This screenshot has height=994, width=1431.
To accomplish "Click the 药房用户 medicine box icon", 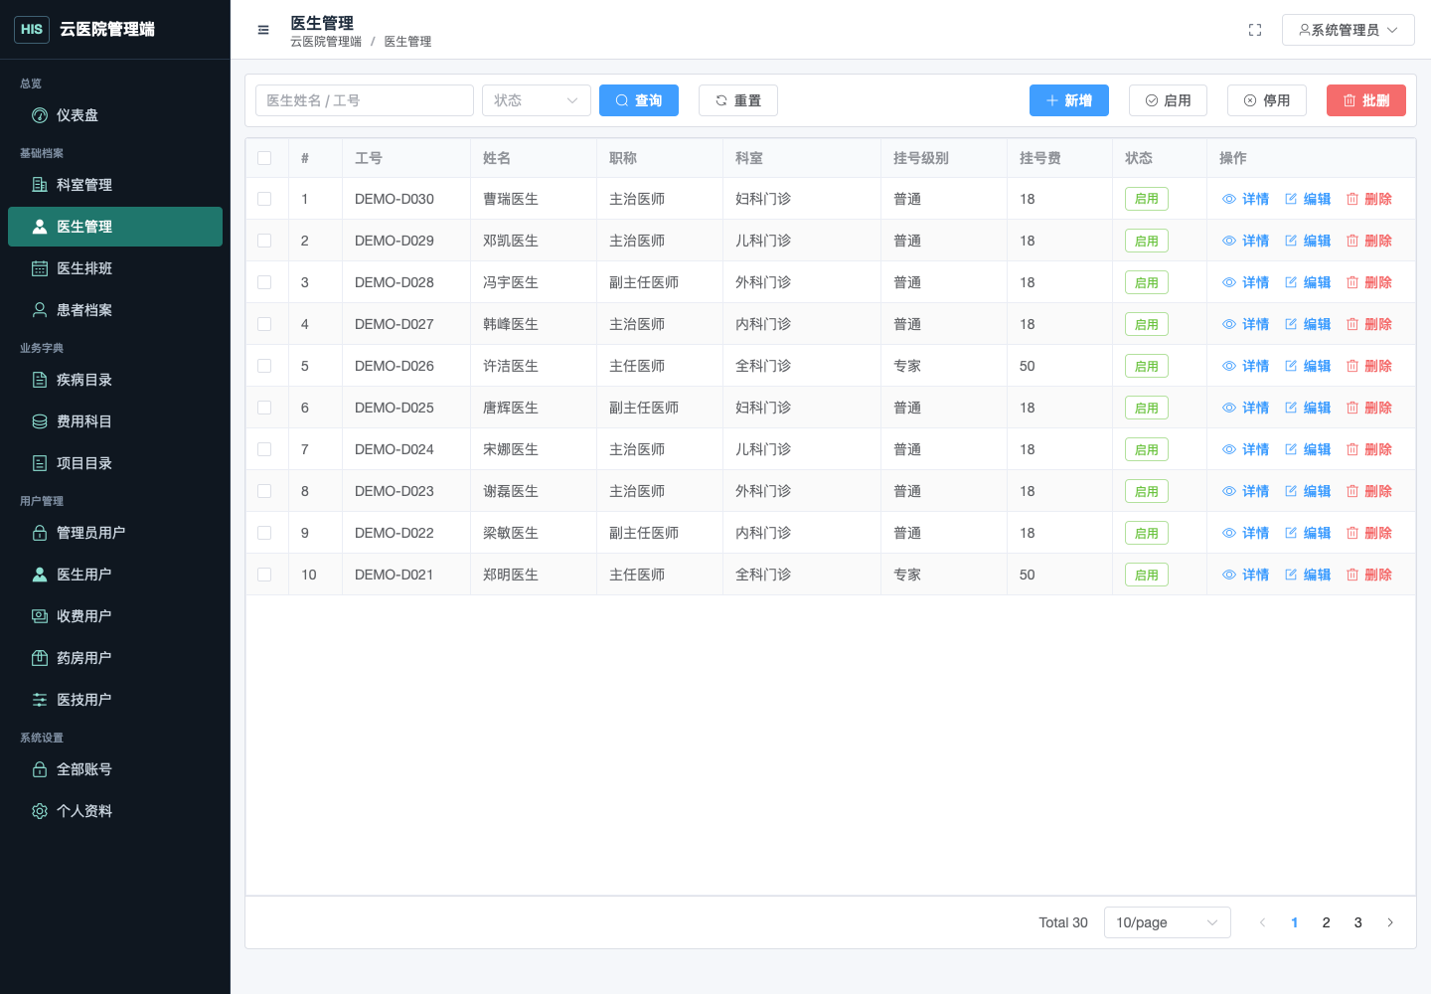I will (x=40, y=658).
